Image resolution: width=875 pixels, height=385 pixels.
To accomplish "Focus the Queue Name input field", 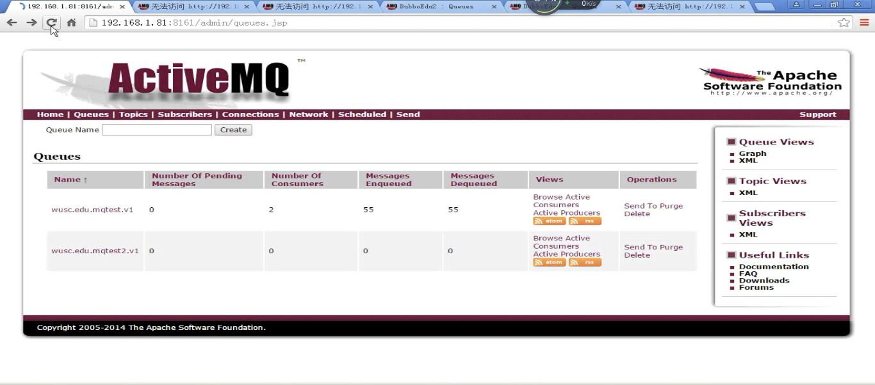I will (x=157, y=130).
